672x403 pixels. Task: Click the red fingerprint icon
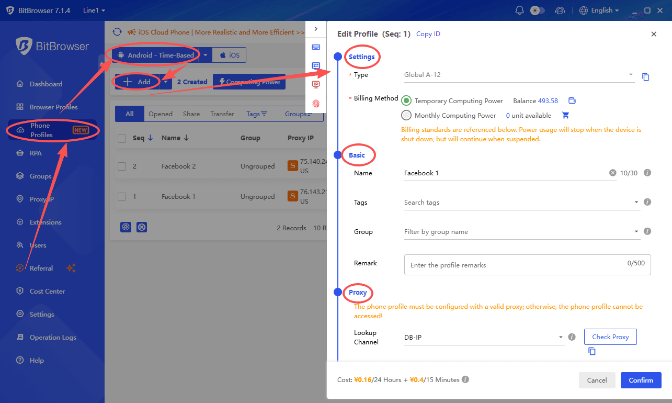coord(316,103)
